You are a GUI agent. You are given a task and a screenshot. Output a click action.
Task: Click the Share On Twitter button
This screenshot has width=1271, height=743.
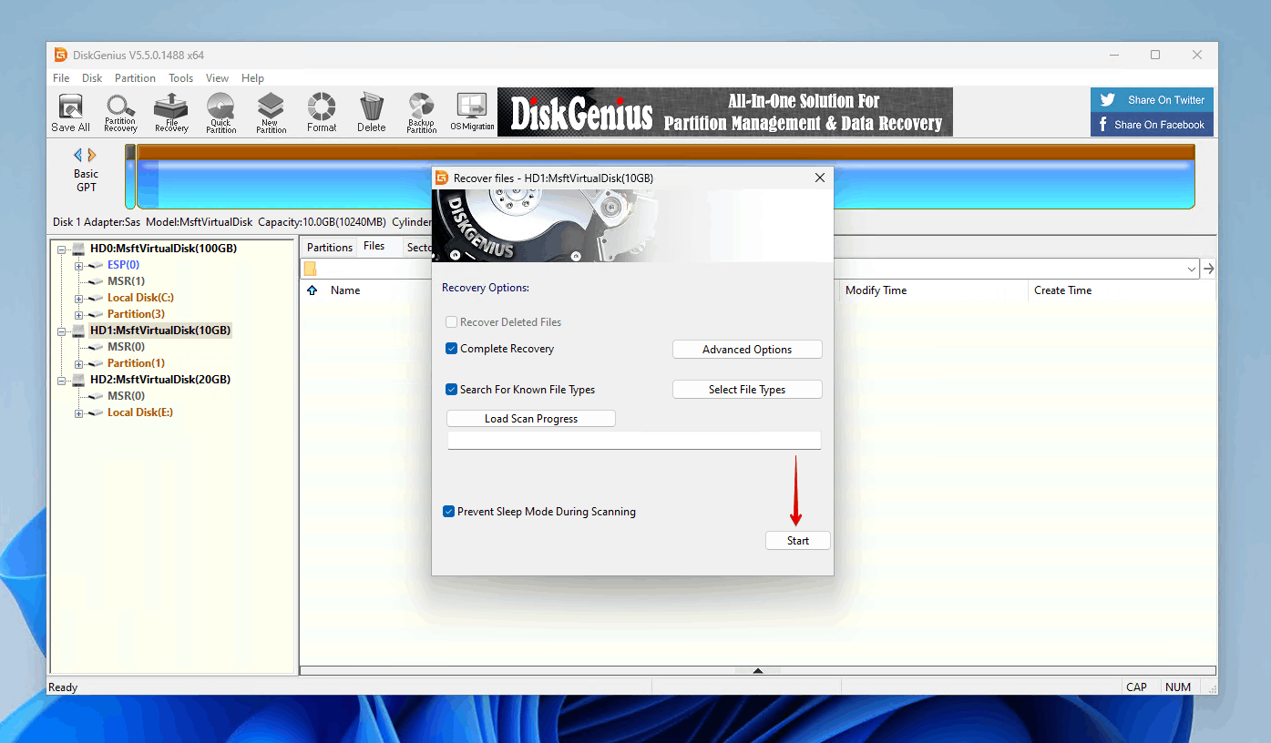[x=1152, y=100]
